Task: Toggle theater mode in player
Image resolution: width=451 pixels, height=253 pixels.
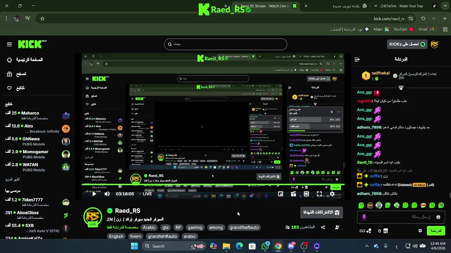Action: point(306,194)
